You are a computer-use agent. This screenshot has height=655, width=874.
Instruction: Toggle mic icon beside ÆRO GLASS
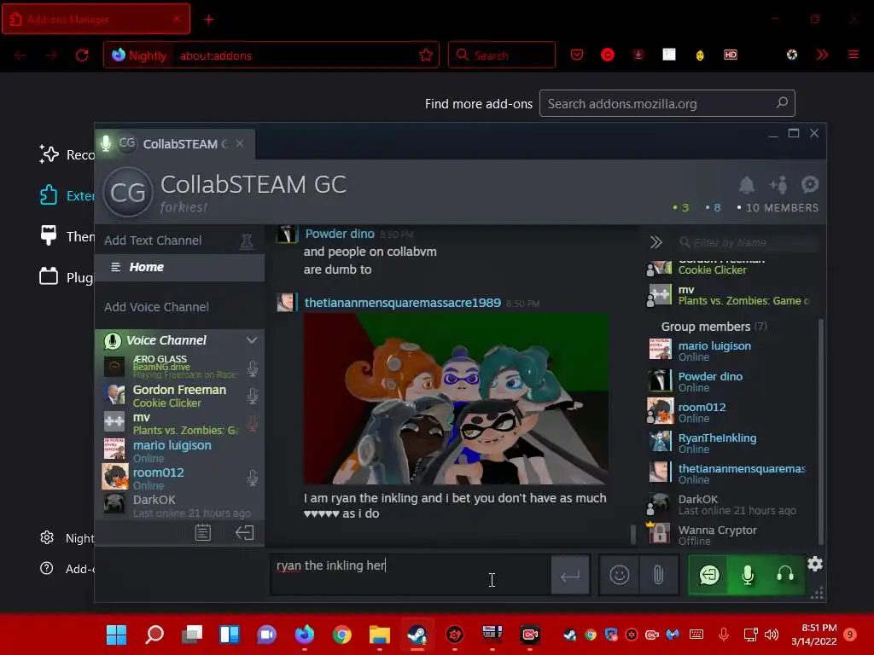(253, 368)
